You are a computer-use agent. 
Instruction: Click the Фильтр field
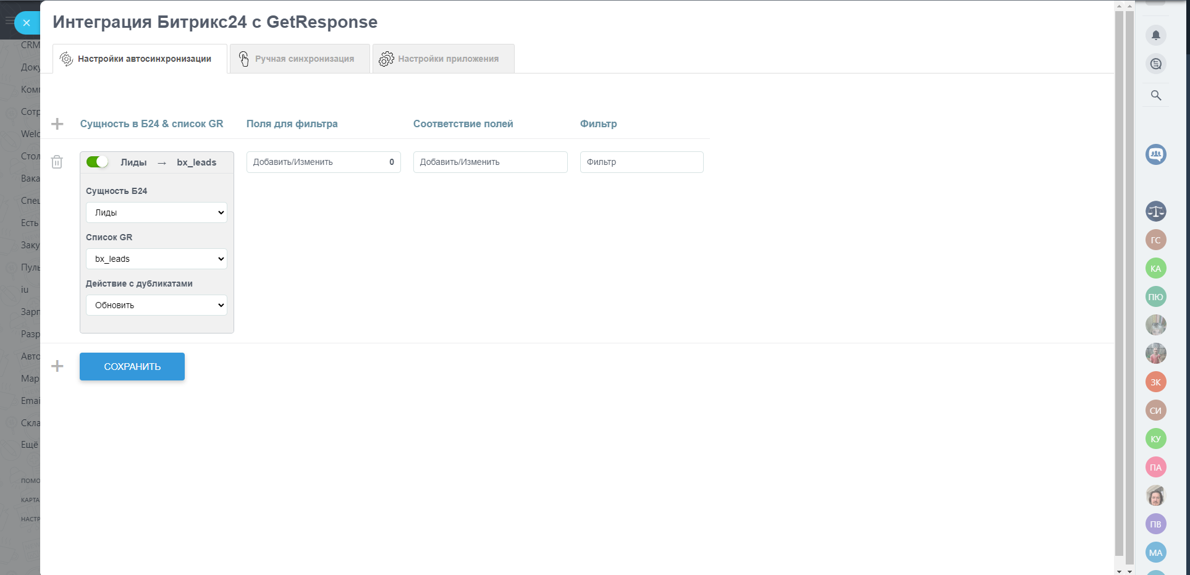click(642, 162)
